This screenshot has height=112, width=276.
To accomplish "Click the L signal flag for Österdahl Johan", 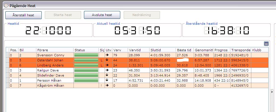I will pos(102,60).
